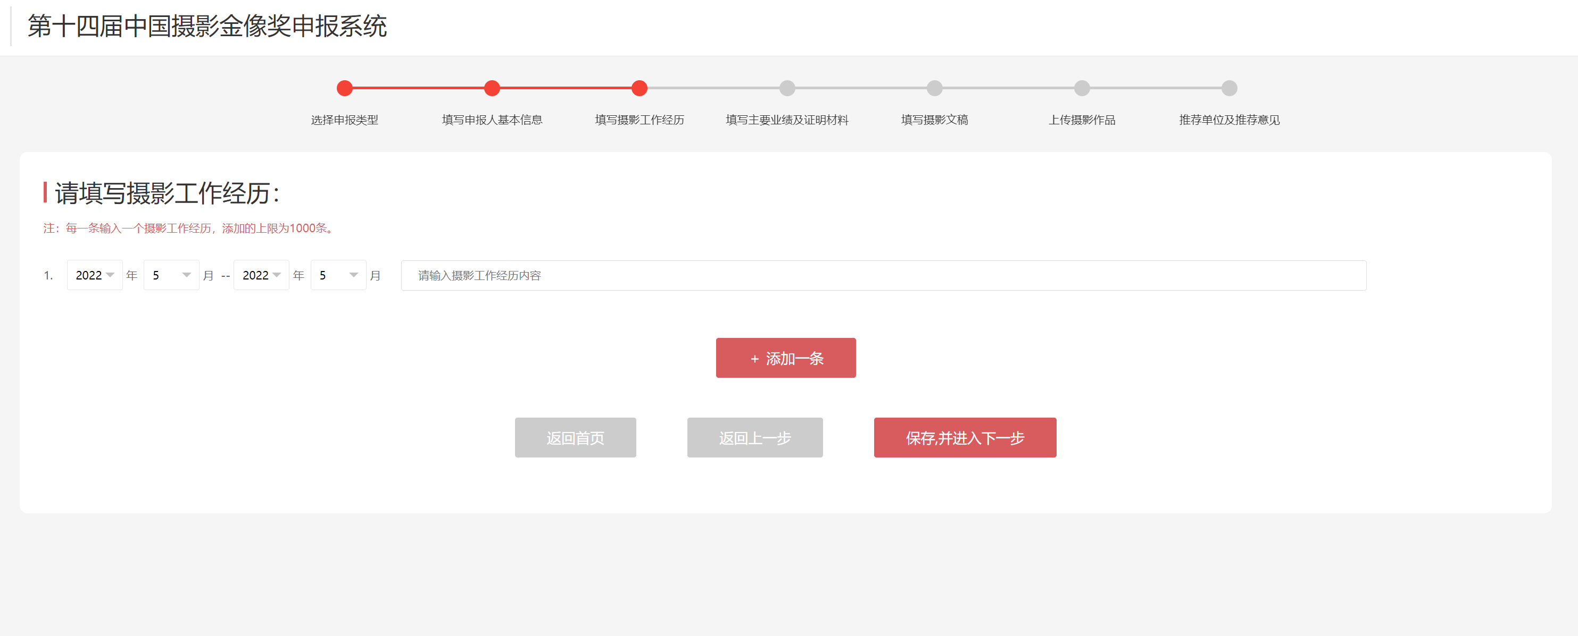Screen dimensions: 1578x636
Task: Select the 填写申报人基本信息 step dot
Action: (x=492, y=88)
